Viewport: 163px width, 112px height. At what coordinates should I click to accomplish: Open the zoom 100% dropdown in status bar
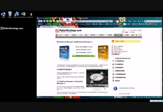[x=159, y=97]
